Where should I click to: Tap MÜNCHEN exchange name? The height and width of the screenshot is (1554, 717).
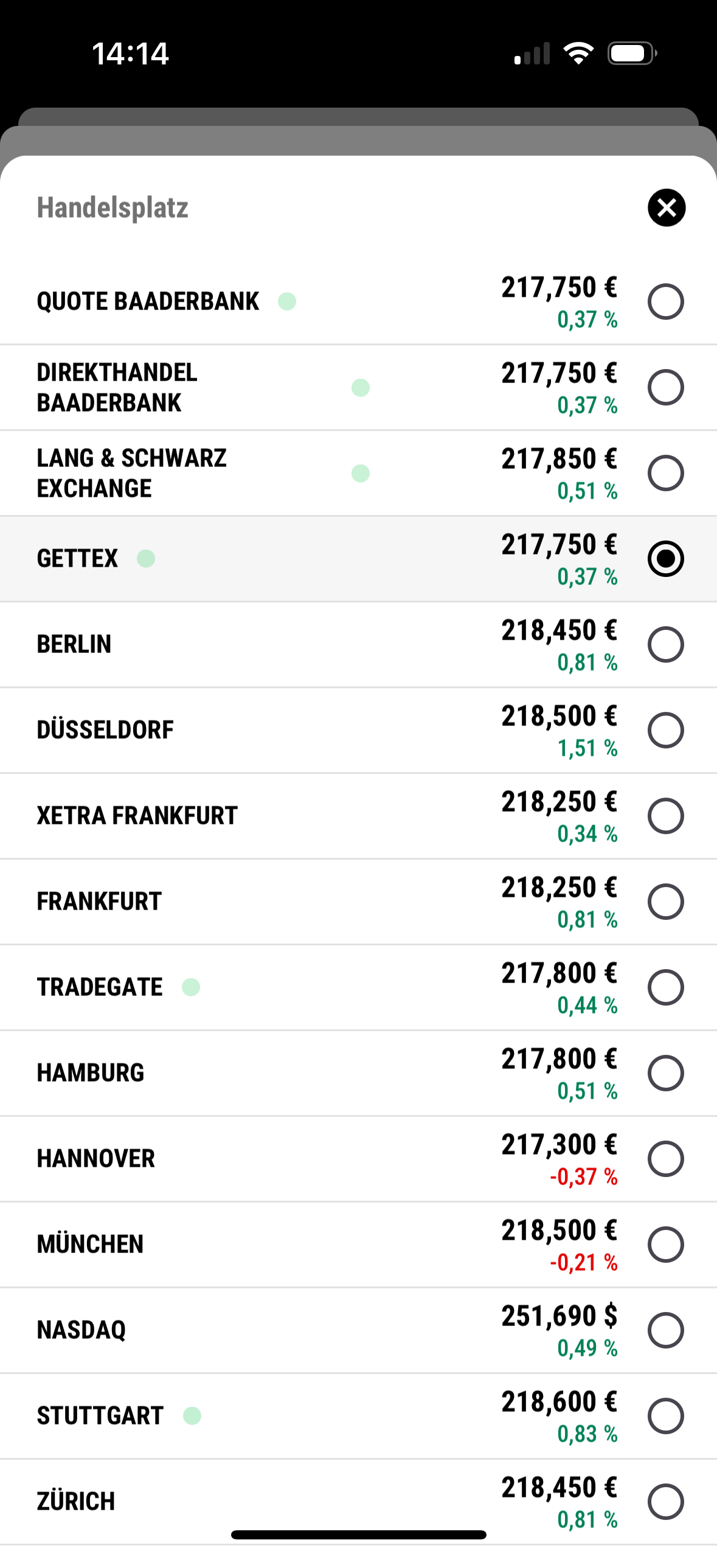click(x=90, y=1244)
